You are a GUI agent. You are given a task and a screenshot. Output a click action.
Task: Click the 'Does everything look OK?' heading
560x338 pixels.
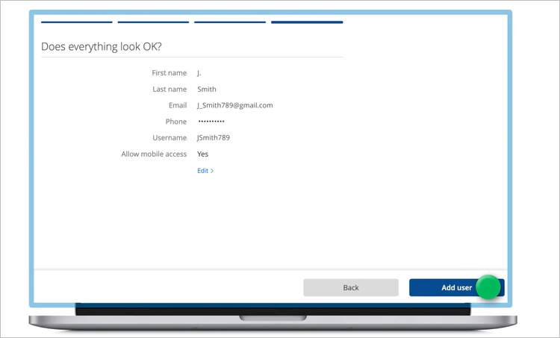pos(102,46)
